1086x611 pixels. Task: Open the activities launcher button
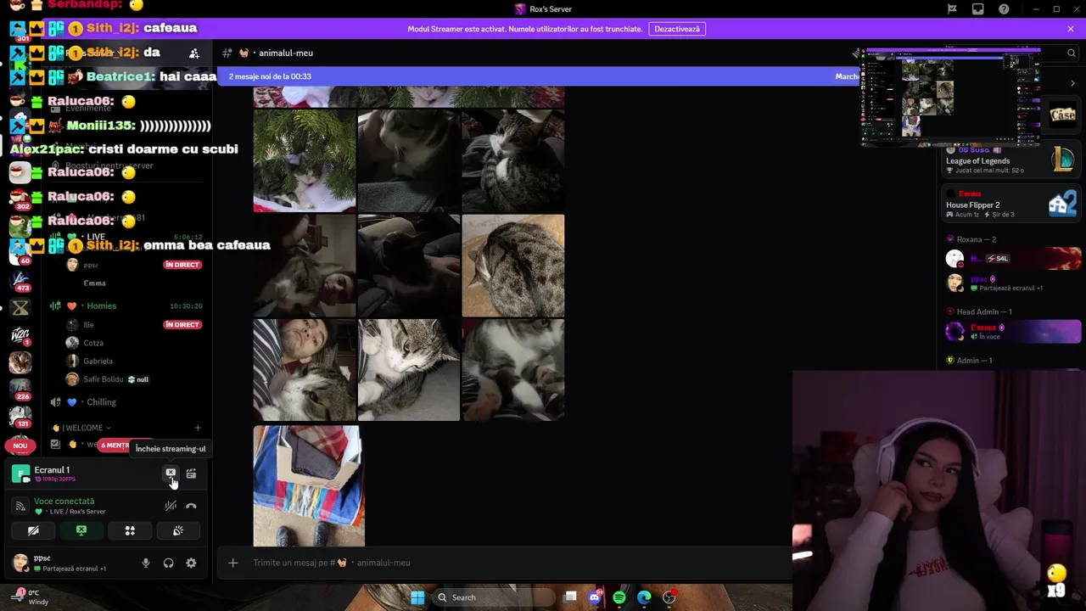coord(130,530)
